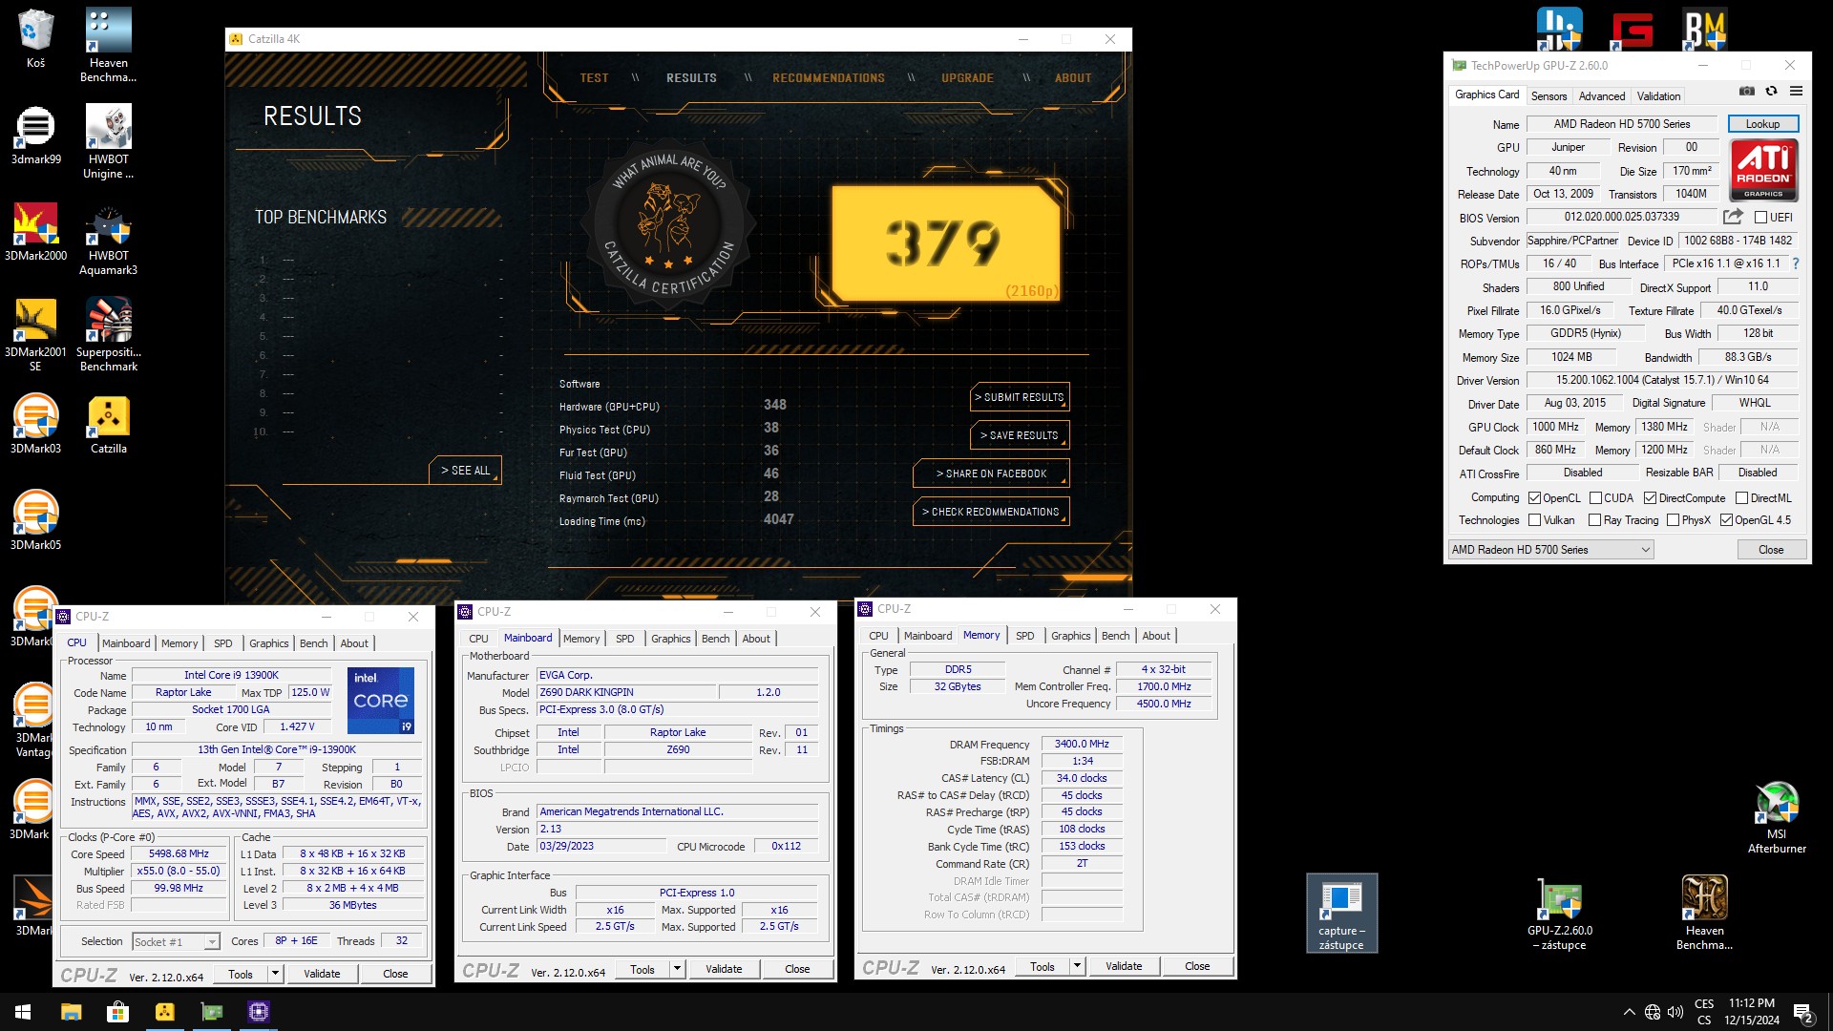Image resolution: width=1833 pixels, height=1031 pixels.
Task: Click the Intel Core i9 logo in CPU-Z
Action: click(x=380, y=700)
